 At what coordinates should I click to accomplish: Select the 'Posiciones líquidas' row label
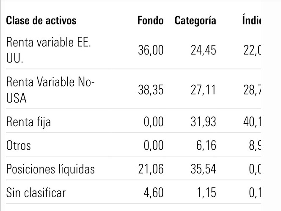50,169
